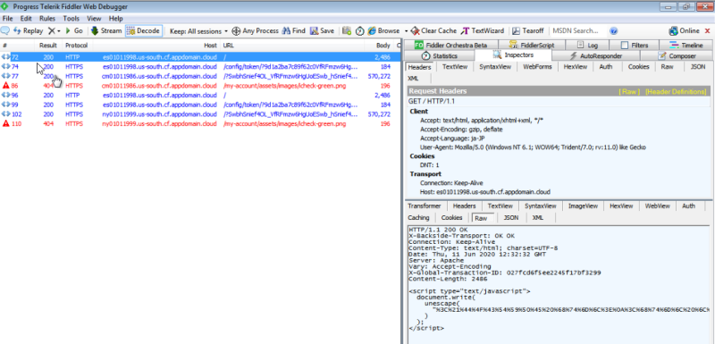The height and width of the screenshot is (344, 715).
Task: Launch Browse Internet Explorer icon
Action: point(372,31)
